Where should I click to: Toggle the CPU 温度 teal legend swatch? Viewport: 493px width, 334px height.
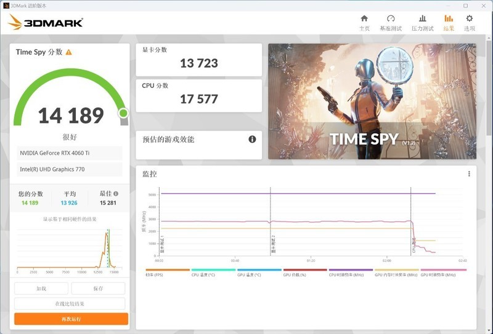(213, 269)
